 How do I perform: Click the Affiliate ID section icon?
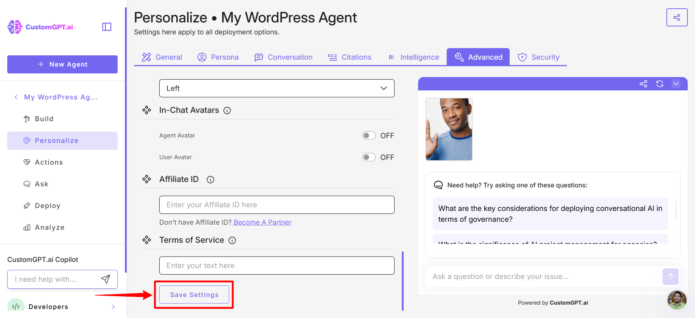[147, 179]
